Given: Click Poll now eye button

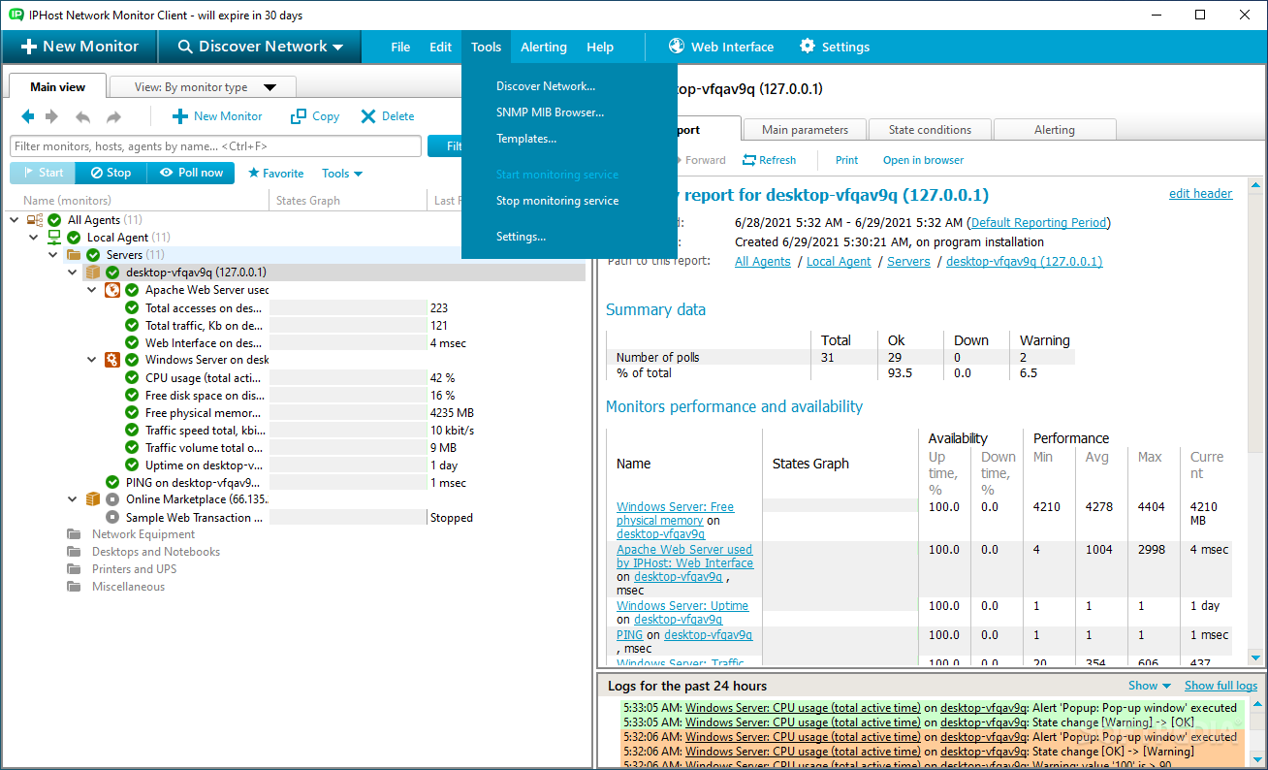Looking at the screenshot, I should click(x=191, y=173).
